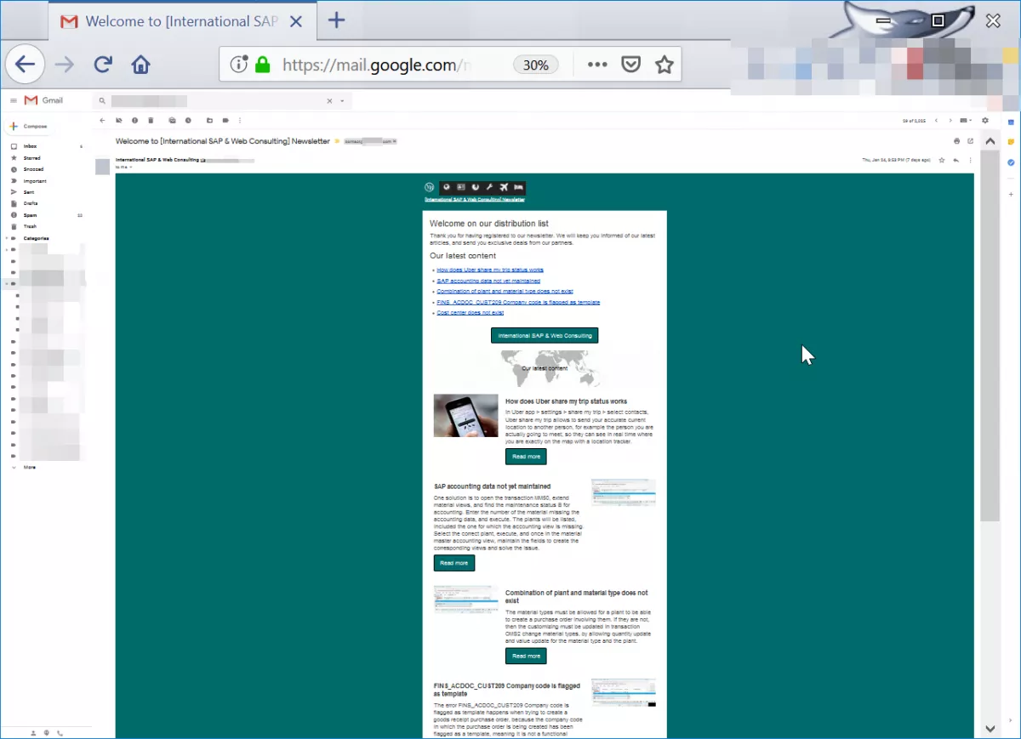
Task: Click the Gmail logo
Action: (x=43, y=100)
